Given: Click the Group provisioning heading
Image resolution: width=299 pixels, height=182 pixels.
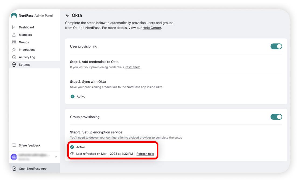Looking at the screenshot, I should (x=85, y=117).
